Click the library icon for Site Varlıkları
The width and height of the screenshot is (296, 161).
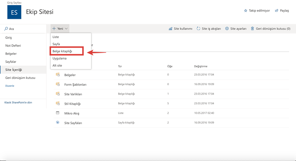[58, 94]
